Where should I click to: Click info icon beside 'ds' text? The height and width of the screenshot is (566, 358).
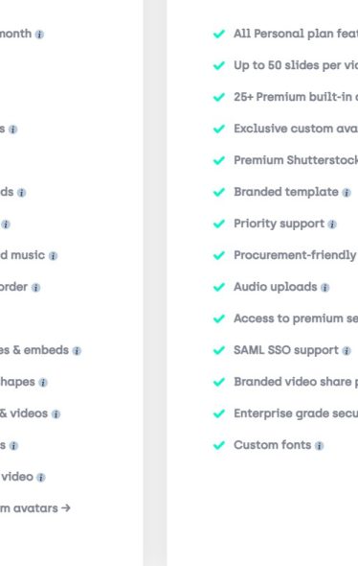pyautogui.click(x=22, y=193)
